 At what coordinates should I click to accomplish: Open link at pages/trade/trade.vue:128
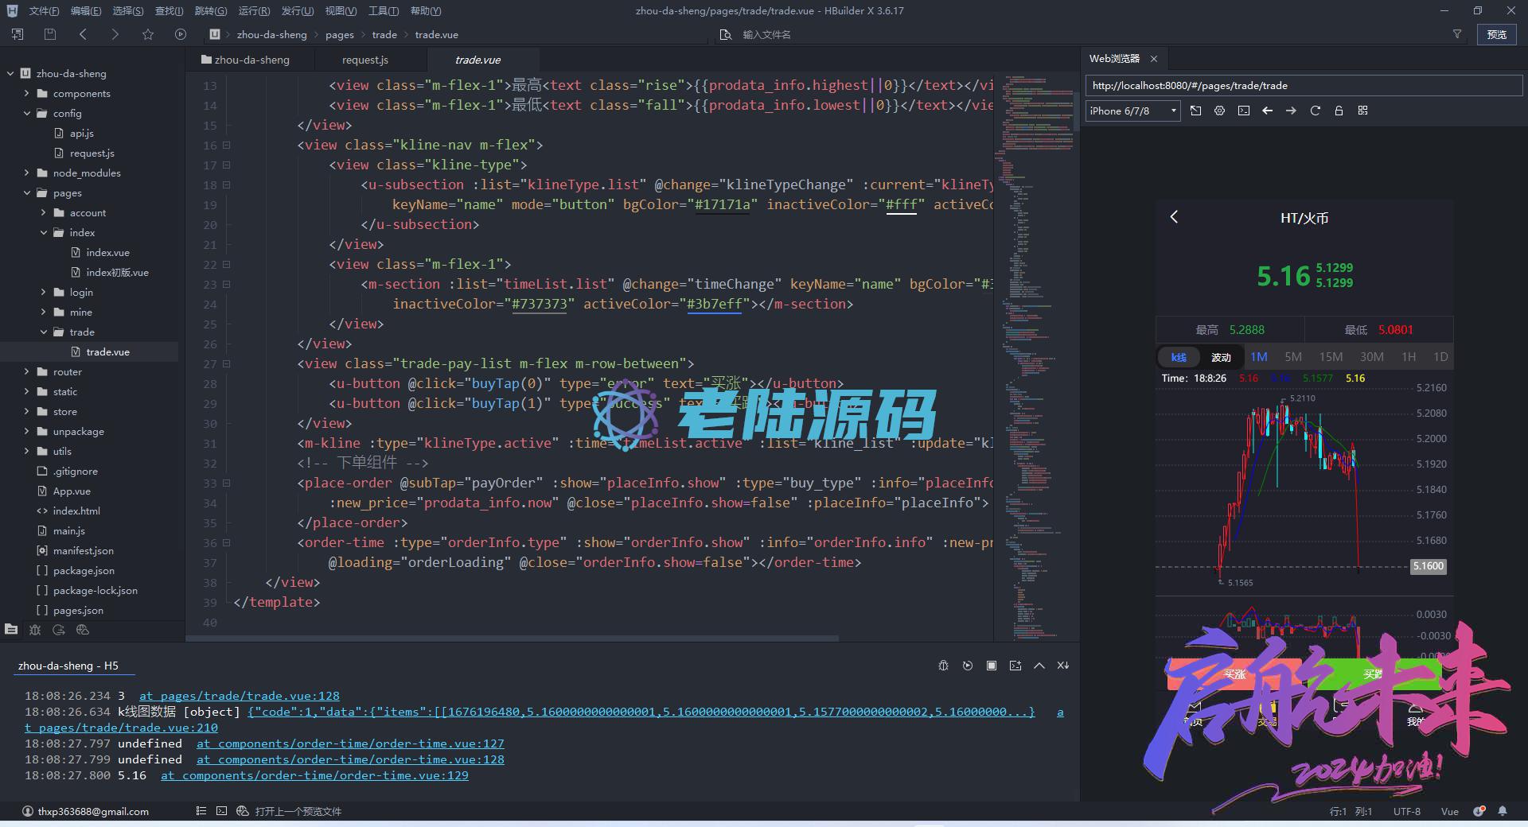point(239,696)
